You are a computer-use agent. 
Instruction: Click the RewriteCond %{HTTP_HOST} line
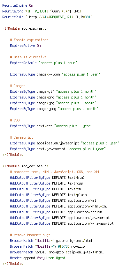tap(42, 11)
